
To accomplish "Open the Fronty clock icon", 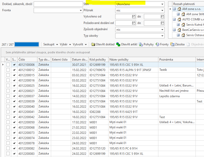I will coord(157,44).
